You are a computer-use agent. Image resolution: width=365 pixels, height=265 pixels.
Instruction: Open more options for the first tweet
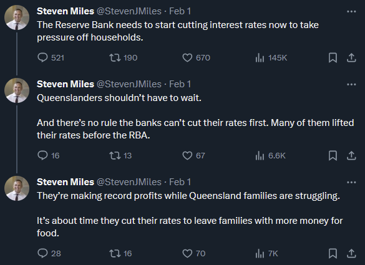click(x=351, y=11)
